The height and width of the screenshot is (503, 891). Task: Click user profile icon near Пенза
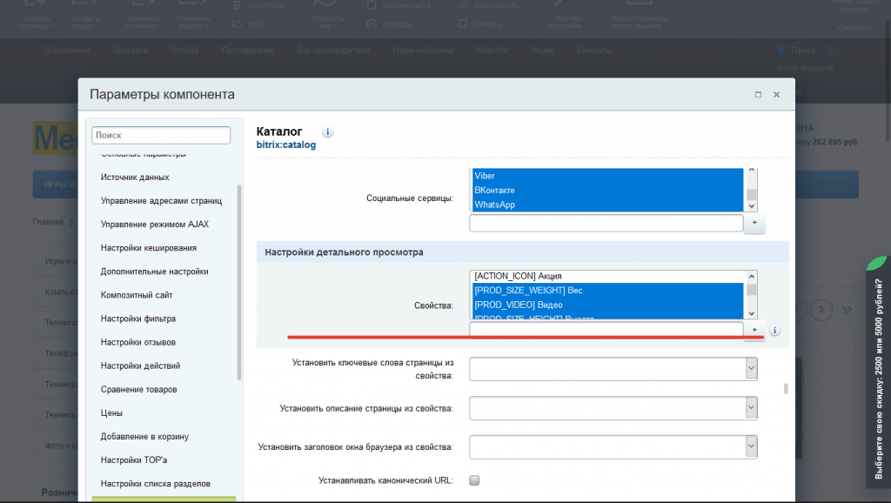coord(831,50)
